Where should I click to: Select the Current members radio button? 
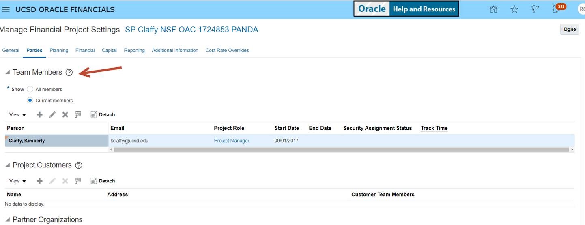(x=30, y=100)
